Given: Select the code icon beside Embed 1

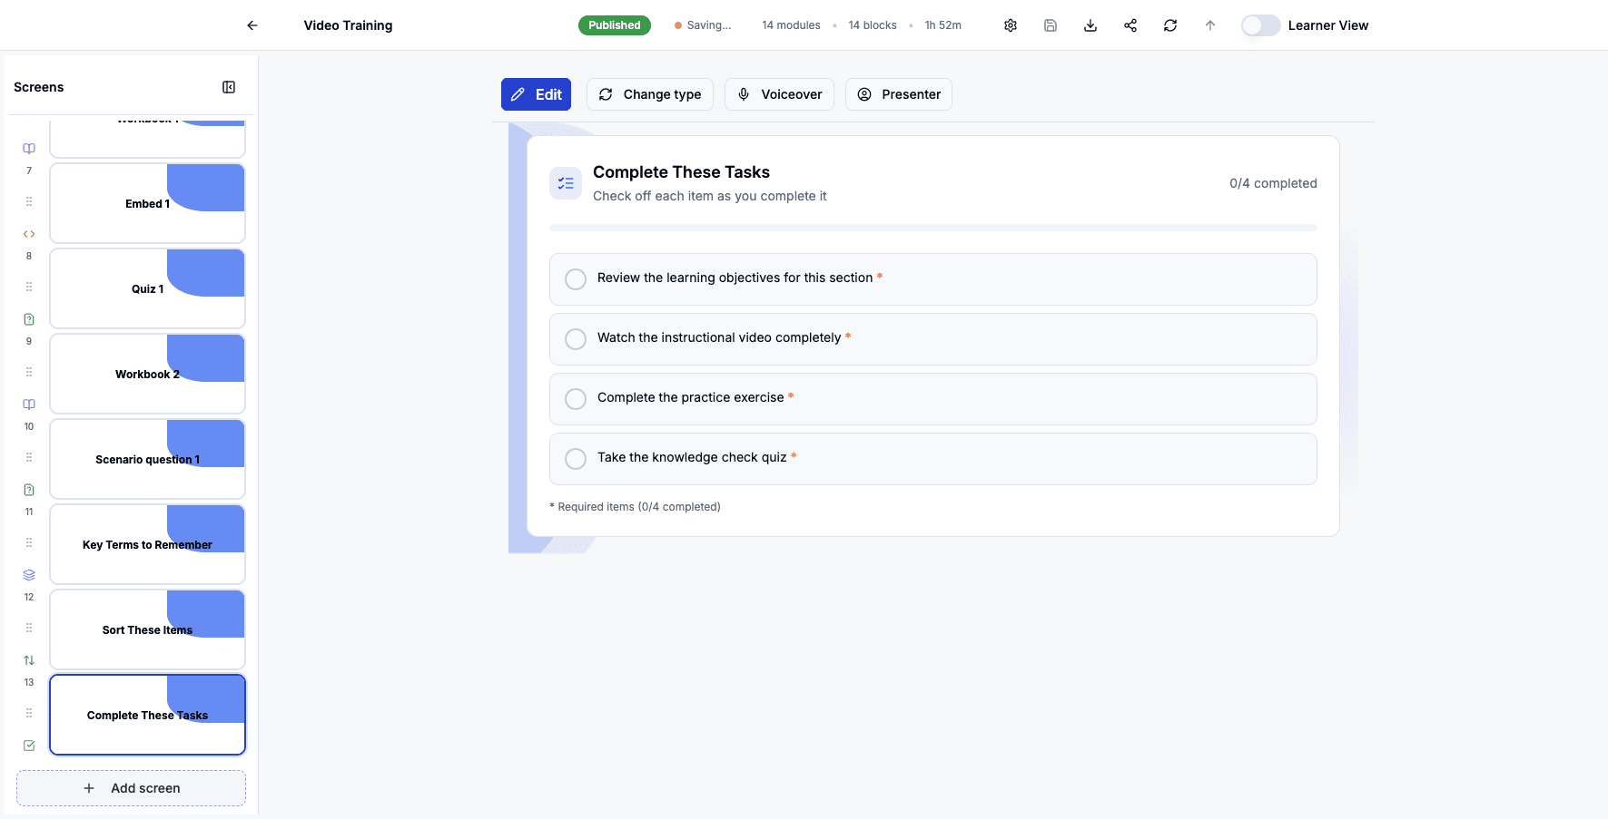Looking at the screenshot, I should click(x=28, y=233).
